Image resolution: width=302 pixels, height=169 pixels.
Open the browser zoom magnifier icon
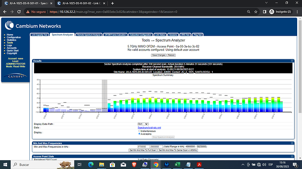249,12
